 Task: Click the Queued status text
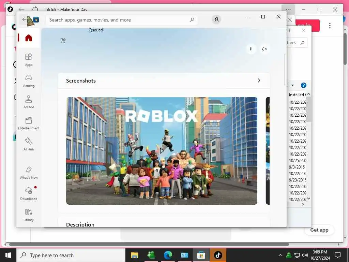[96, 30]
